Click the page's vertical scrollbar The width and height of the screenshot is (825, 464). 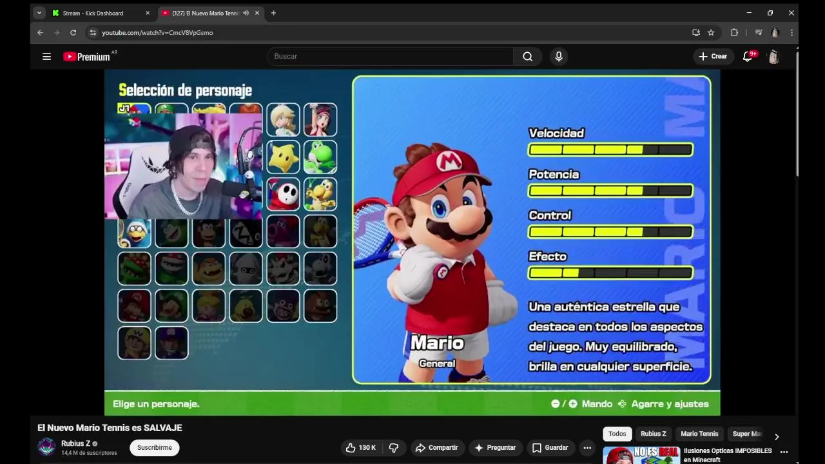point(797,113)
